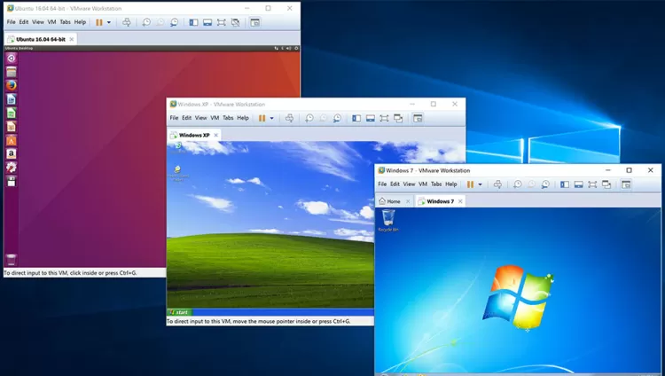Toggle thumbnail bar in Windows XP window

(371, 119)
